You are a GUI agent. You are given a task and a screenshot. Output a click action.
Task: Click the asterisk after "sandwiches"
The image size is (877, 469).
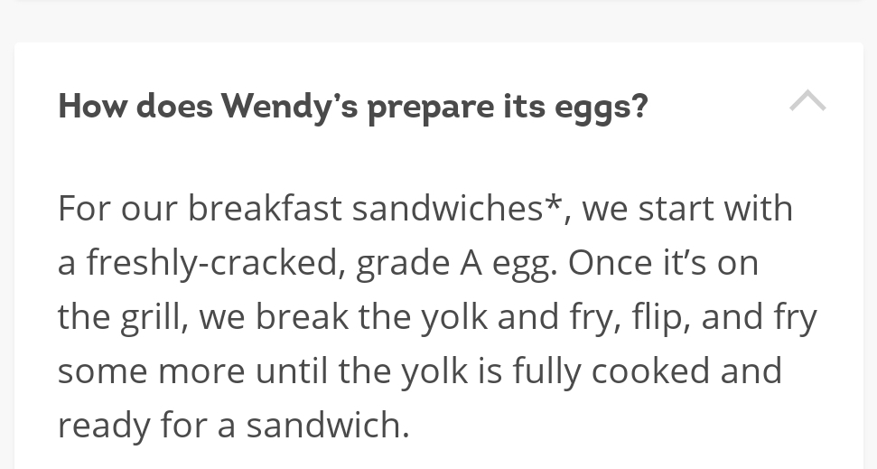pyautogui.click(x=553, y=202)
